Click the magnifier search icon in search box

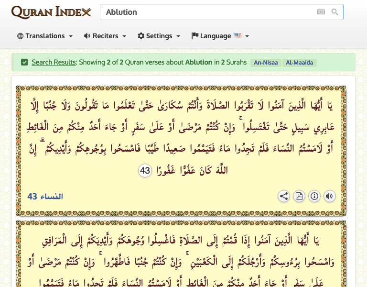[335, 12]
